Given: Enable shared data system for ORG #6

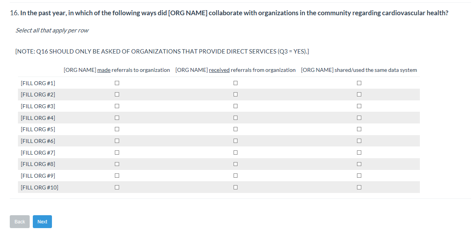Looking at the screenshot, I should click(x=359, y=141).
